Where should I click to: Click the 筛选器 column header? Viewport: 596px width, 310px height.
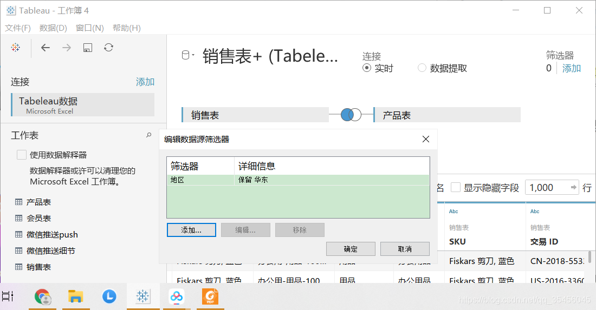[x=200, y=166]
